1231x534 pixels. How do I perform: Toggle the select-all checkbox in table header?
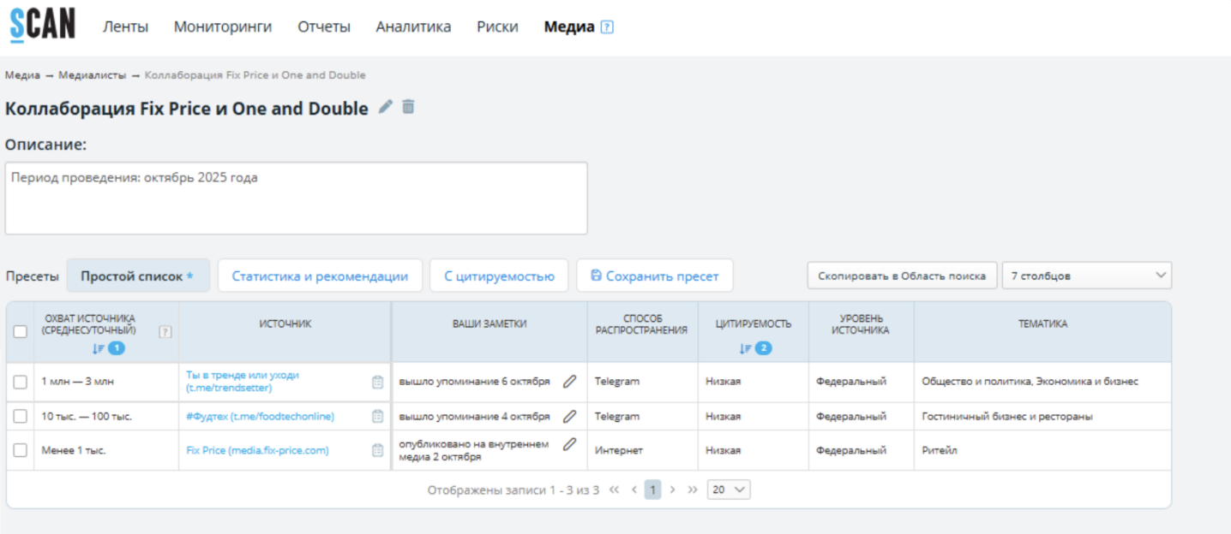(21, 332)
